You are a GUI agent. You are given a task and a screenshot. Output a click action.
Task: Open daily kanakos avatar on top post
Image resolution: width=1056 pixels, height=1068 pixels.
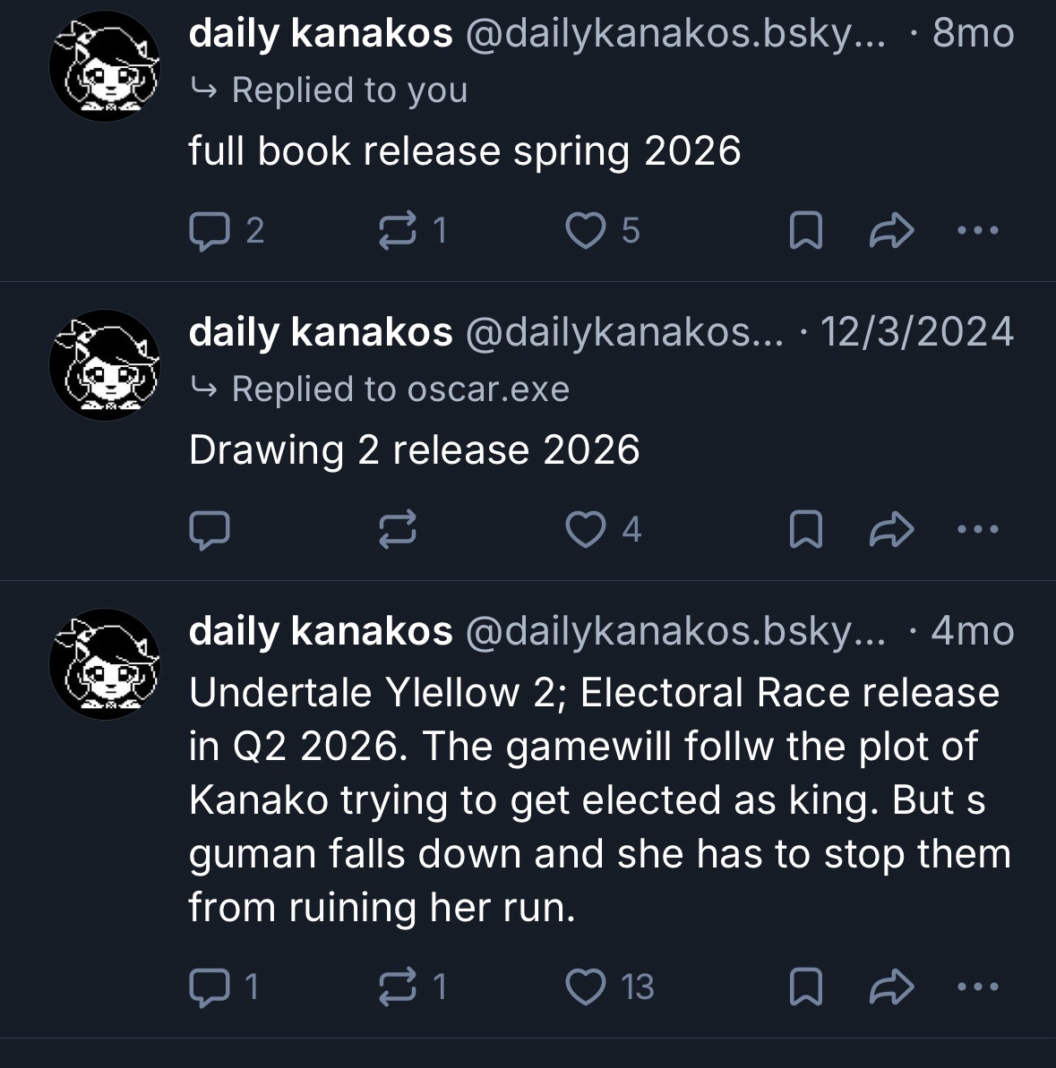click(x=104, y=66)
